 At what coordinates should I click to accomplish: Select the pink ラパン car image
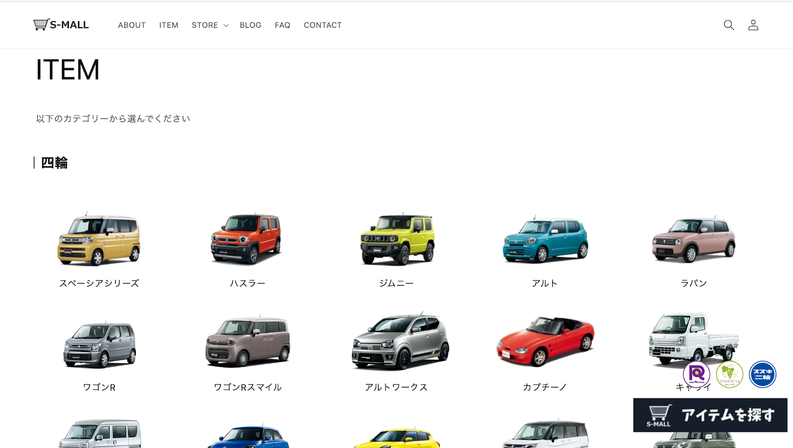pos(693,239)
